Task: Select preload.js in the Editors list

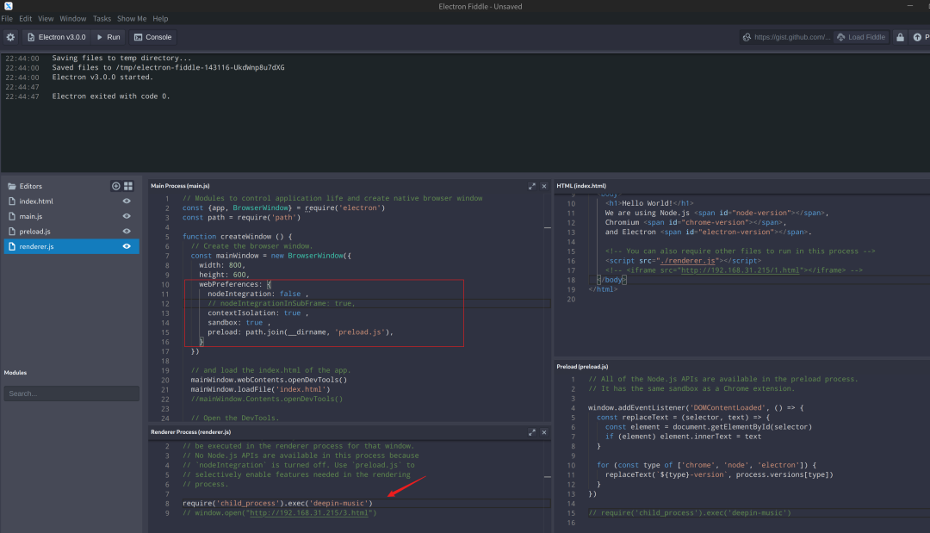Action: pyautogui.click(x=35, y=232)
